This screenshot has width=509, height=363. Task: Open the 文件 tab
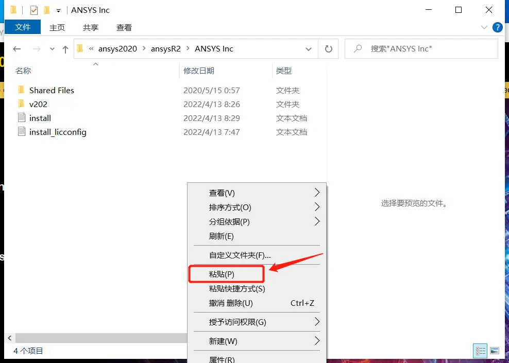pos(23,27)
